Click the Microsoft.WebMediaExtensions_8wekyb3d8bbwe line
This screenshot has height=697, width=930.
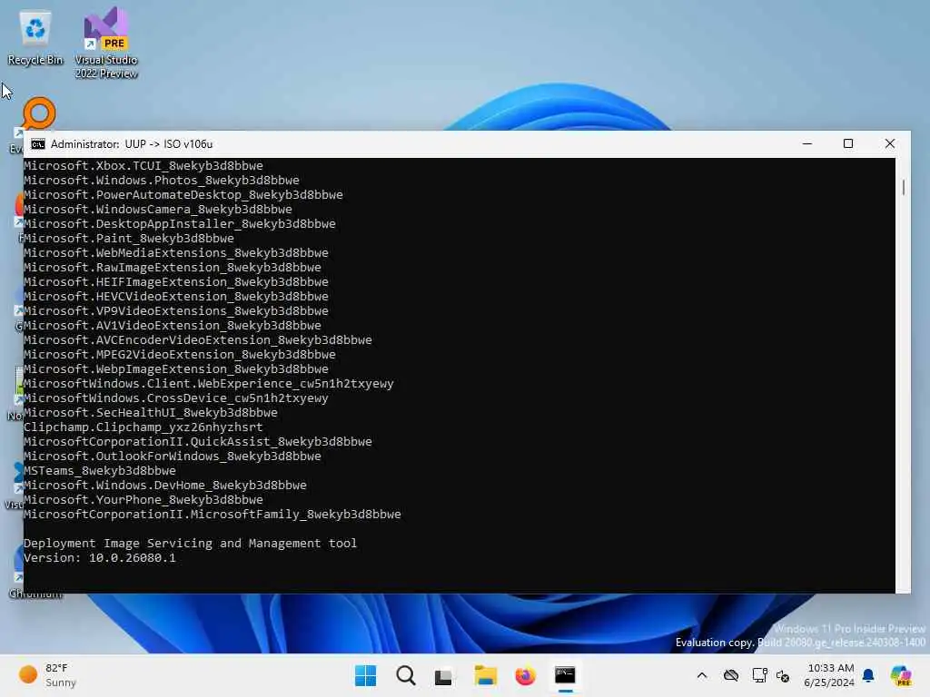176,252
